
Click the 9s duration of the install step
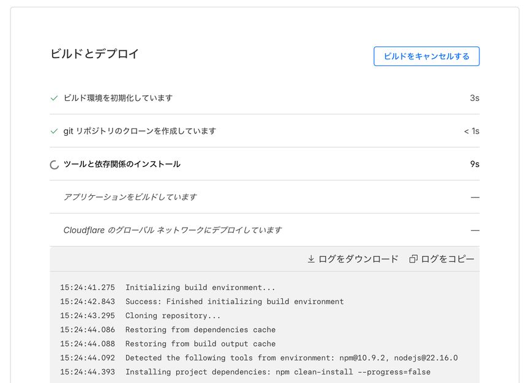pos(474,164)
